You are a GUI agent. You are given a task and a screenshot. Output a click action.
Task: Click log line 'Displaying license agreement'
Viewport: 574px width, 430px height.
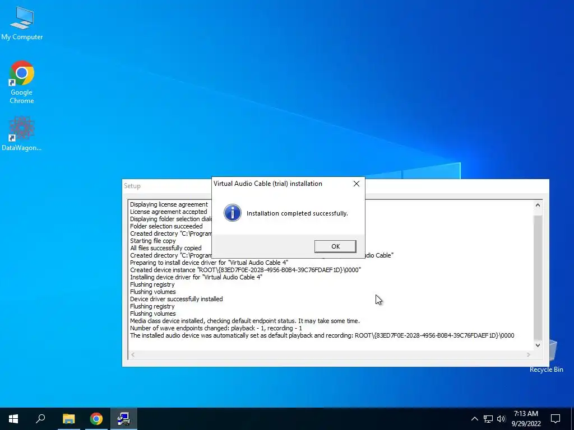point(169,204)
